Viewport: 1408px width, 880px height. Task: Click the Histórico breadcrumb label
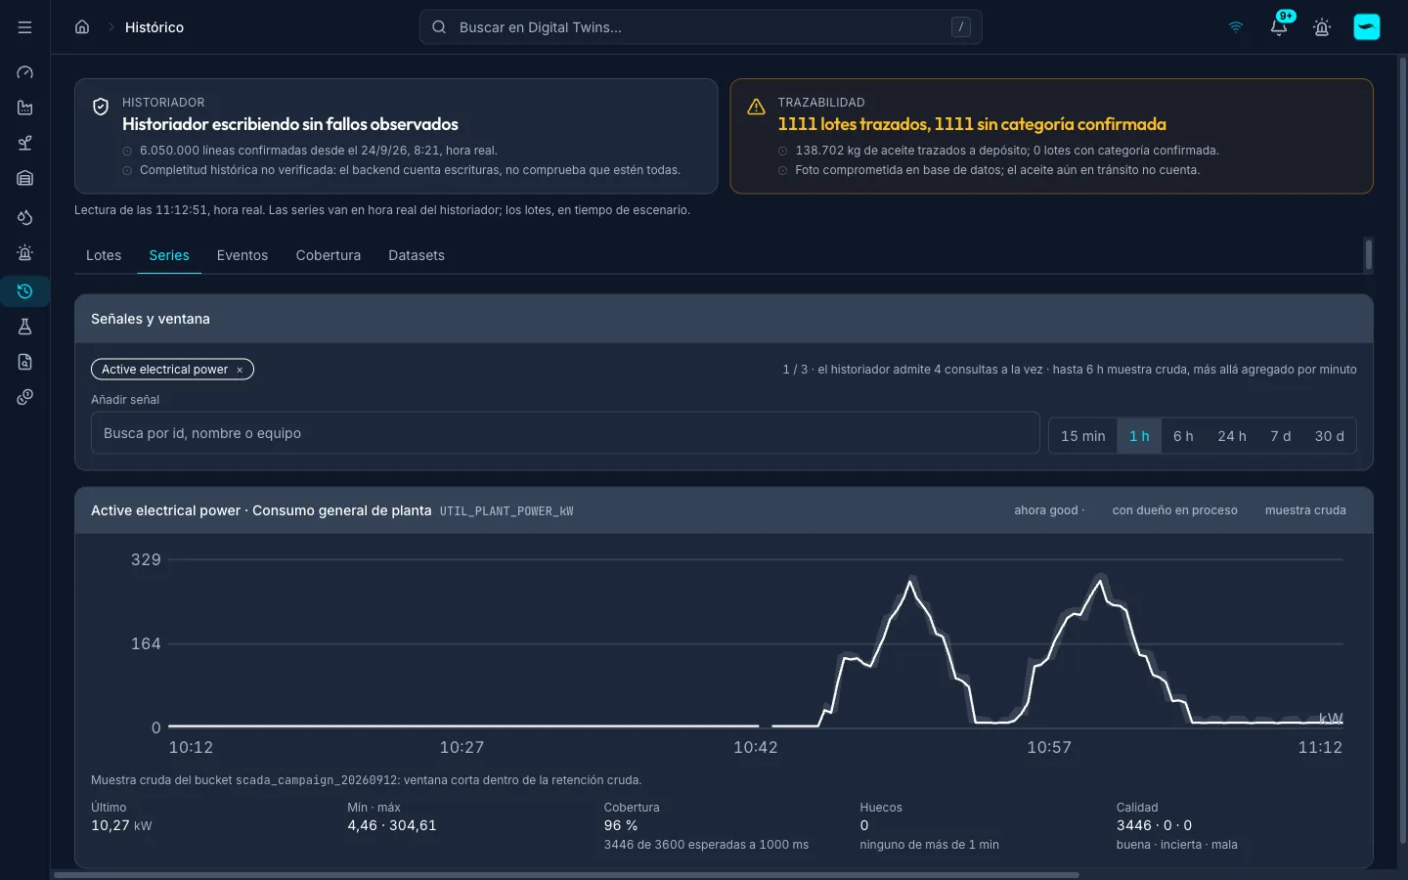pyautogui.click(x=154, y=27)
